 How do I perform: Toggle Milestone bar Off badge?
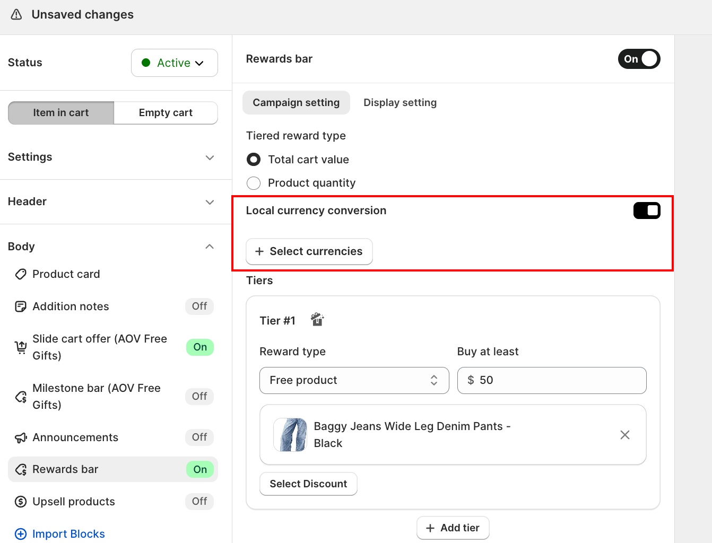click(199, 396)
